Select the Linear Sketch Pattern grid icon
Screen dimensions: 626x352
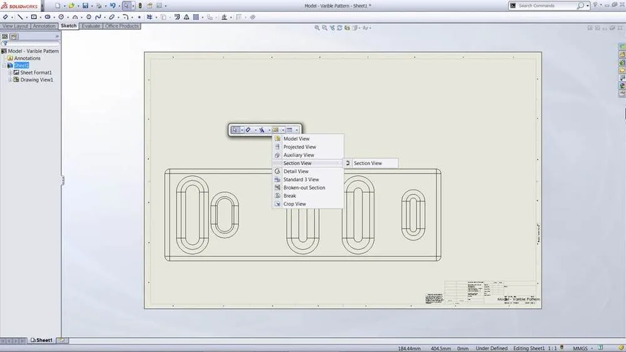coord(196,17)
